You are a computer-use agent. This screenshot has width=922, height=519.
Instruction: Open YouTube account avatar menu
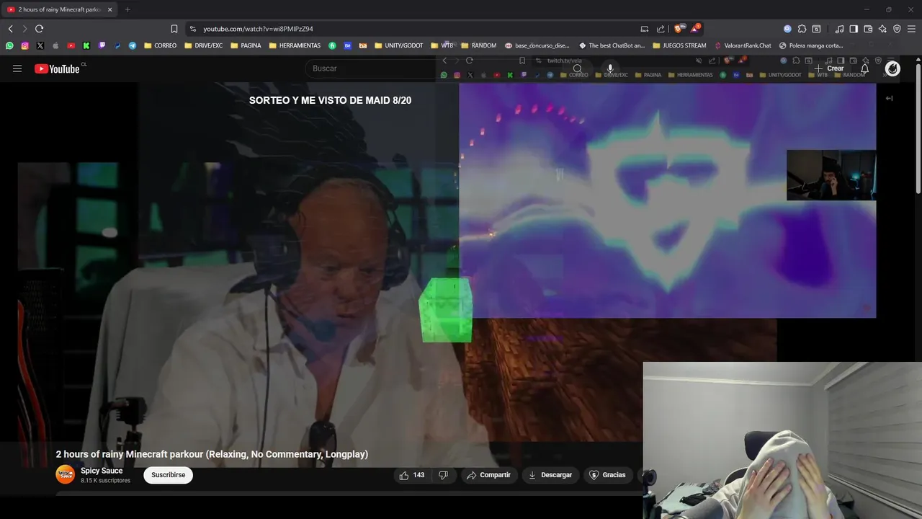click(x=892, y=68)
